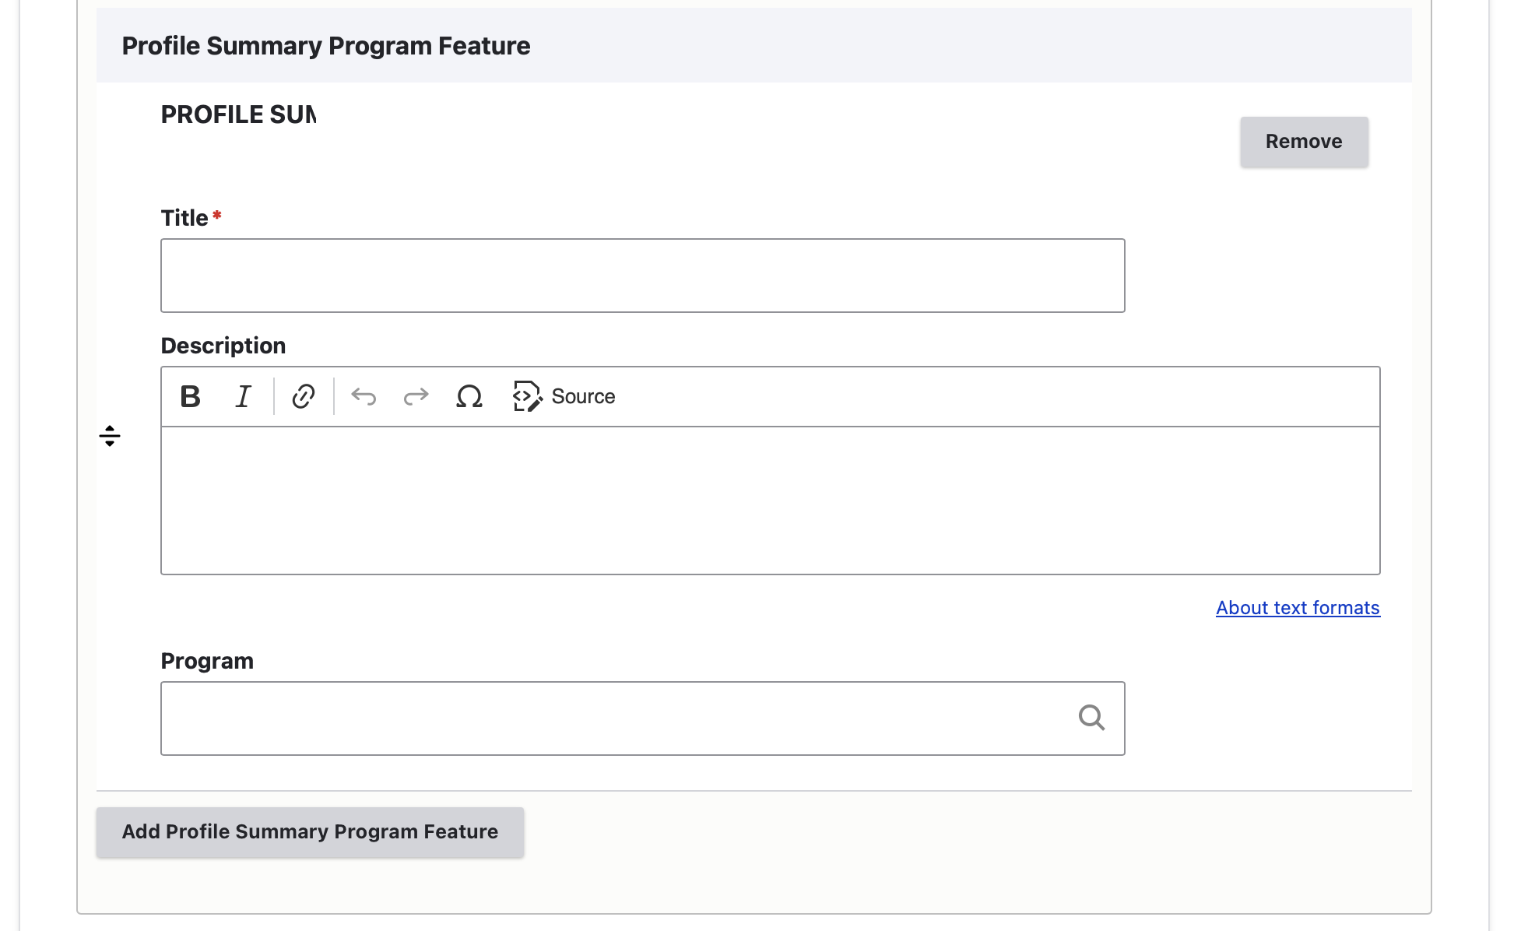Image resolution: width=1535 pixels, height=931 pixels.
Task: Click the search icon in Program field
Action: point(1091,718)
